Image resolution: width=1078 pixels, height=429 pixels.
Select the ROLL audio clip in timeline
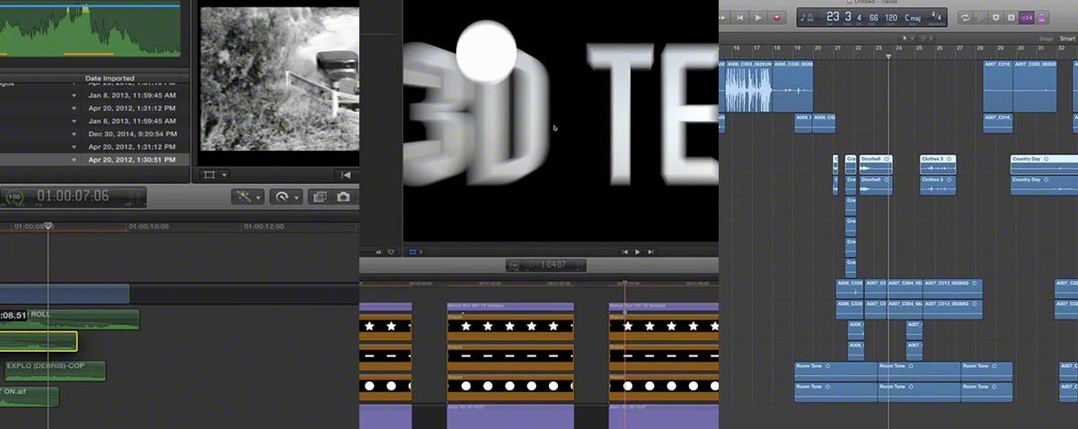point(70,320)
